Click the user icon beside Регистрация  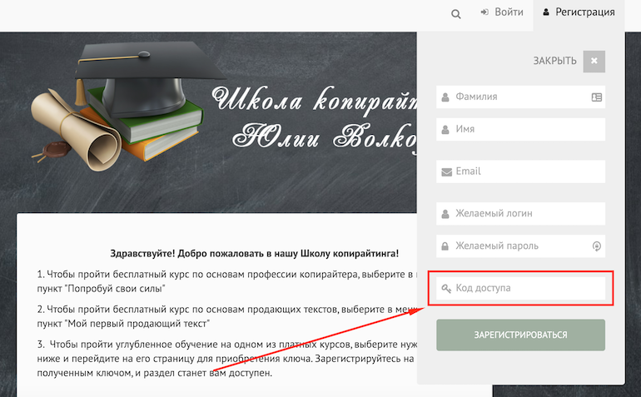tap(546, 12)
